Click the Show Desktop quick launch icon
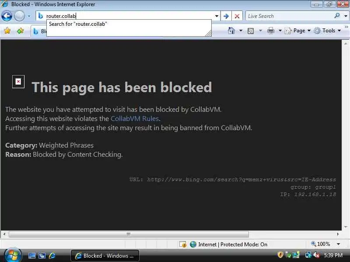The height and width of the screenshot is (262, 350). [31, 255]
